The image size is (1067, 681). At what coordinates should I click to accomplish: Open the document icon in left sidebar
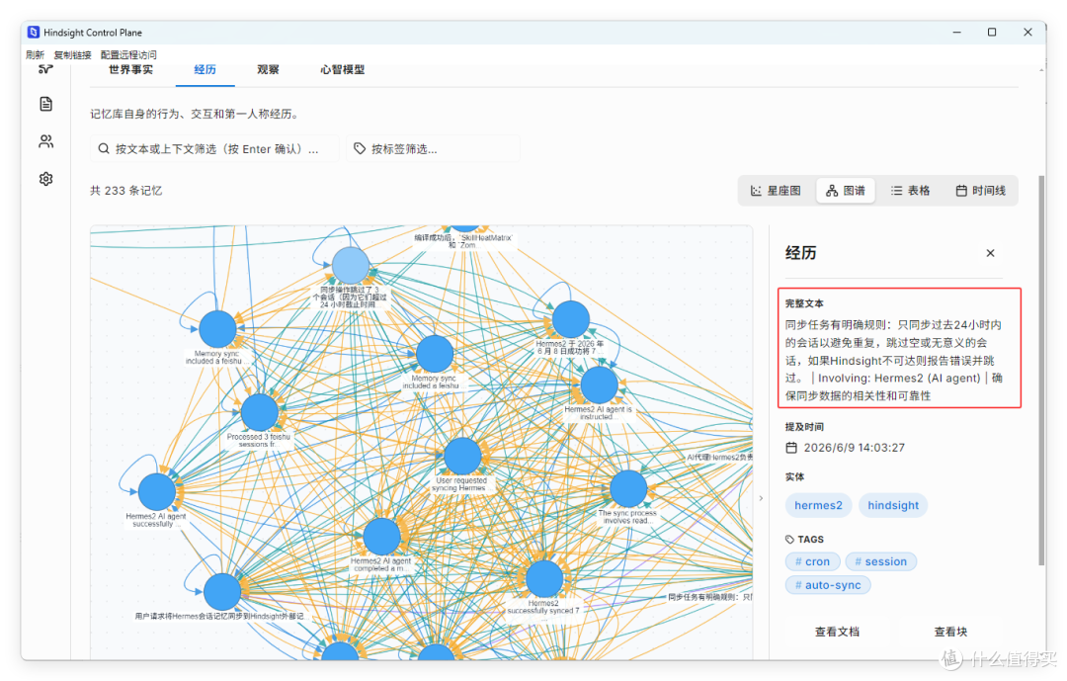point(45,104)
